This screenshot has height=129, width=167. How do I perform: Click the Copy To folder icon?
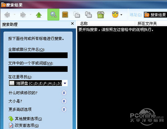point(89,15)
